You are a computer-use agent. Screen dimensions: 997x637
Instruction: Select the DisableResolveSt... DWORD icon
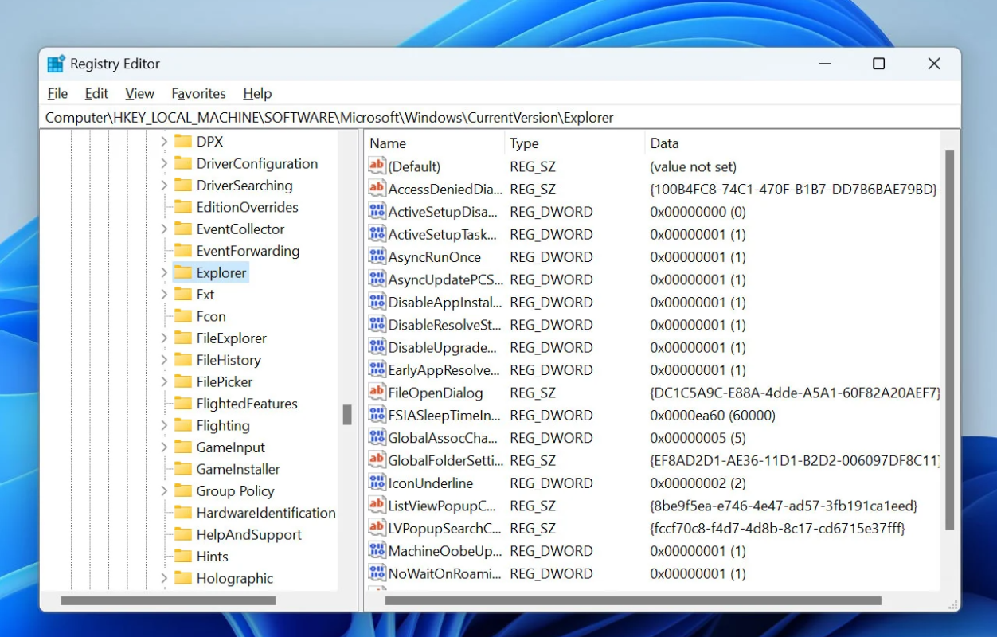pos(377,324)
